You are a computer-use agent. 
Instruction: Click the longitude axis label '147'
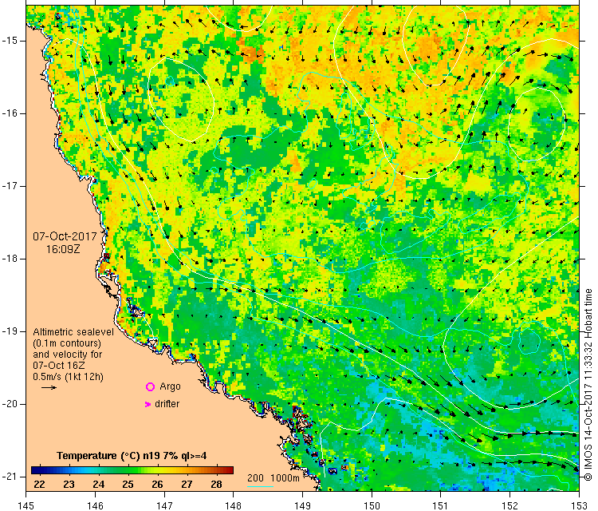pos(164,505)
